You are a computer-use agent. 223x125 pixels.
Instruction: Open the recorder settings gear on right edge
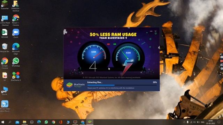[x=222, y=69]
